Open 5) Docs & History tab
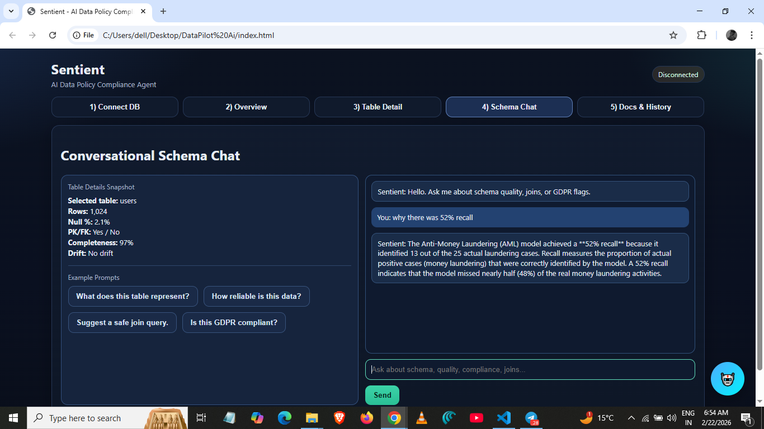The height and width of the screenshot is (429, 764). click(640, 107)
